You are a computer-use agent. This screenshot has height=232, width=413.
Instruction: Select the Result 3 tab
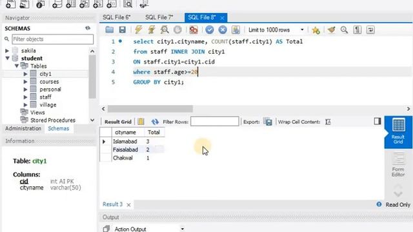[x=112, y=204]
